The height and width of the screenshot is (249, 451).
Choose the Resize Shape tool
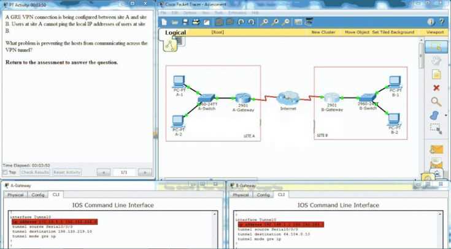[436, 129]
